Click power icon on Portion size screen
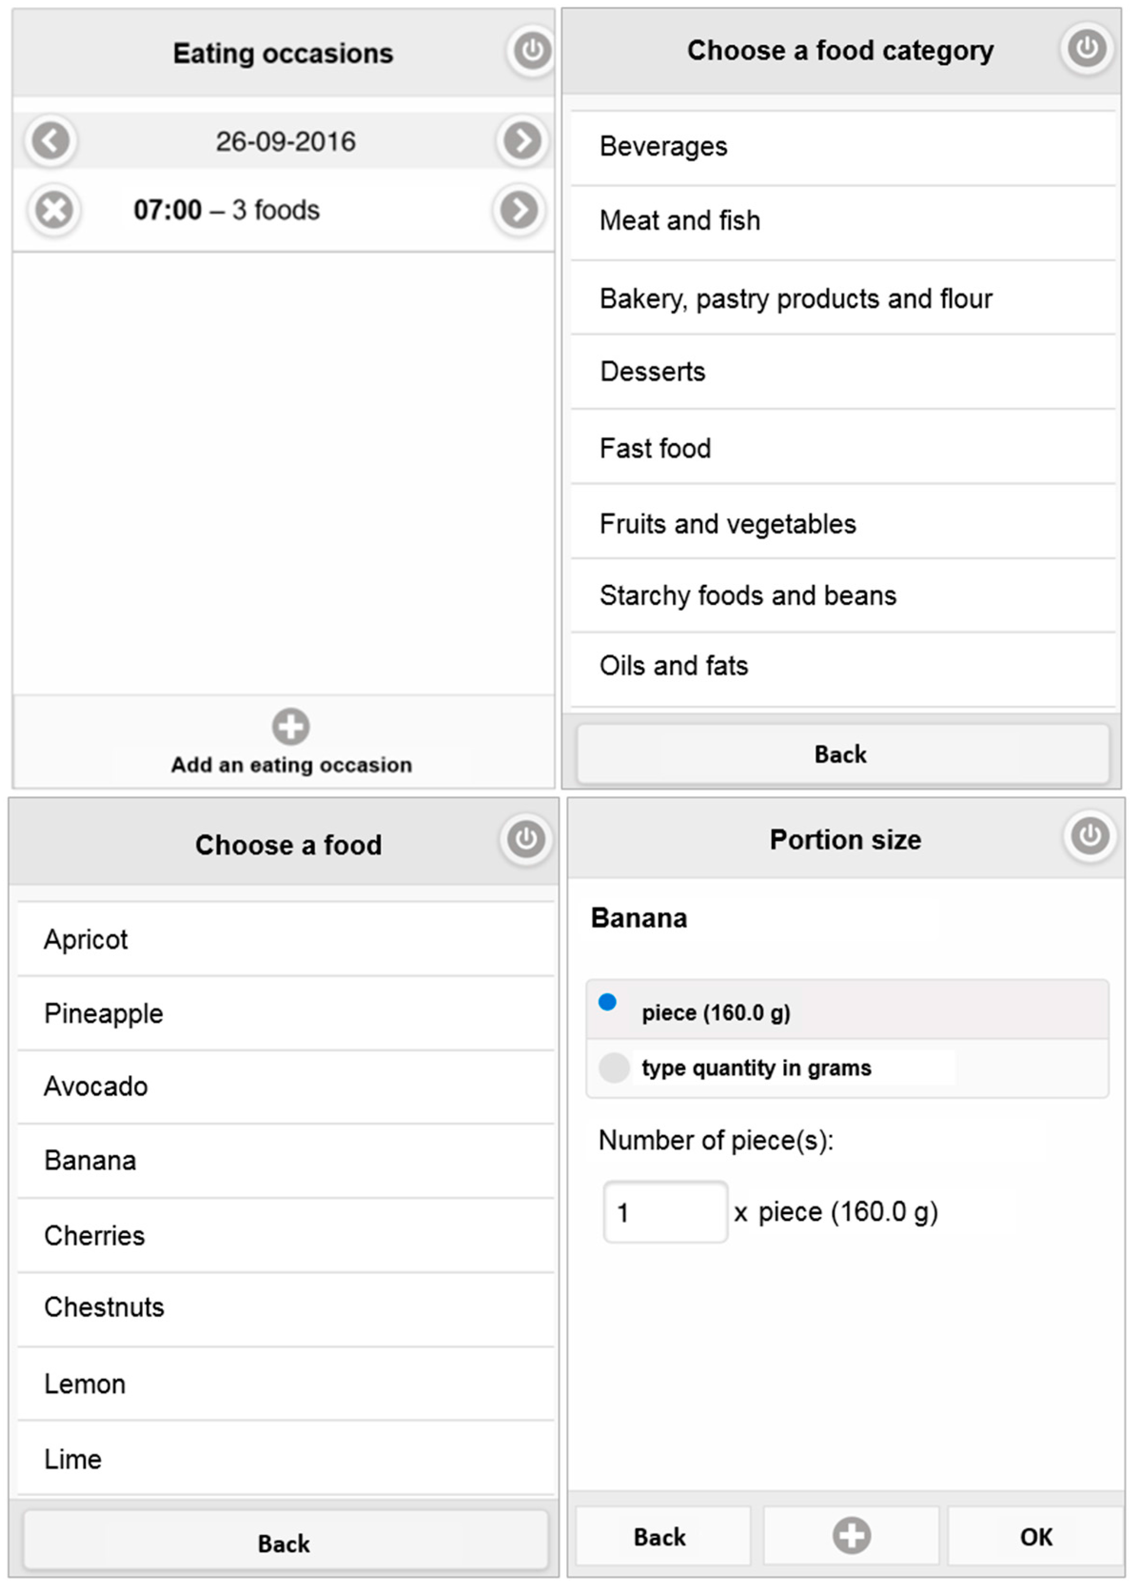1134x1586 pixels. (x=1089, y=836)
